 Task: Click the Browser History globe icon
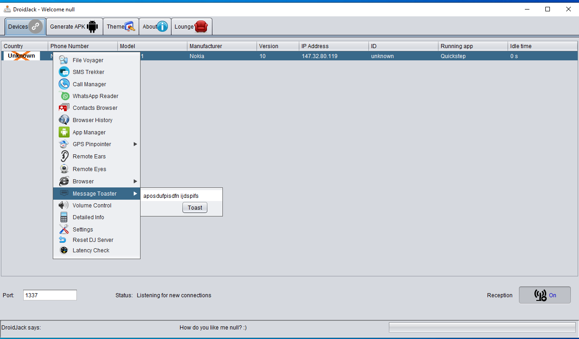pos(64,120)
